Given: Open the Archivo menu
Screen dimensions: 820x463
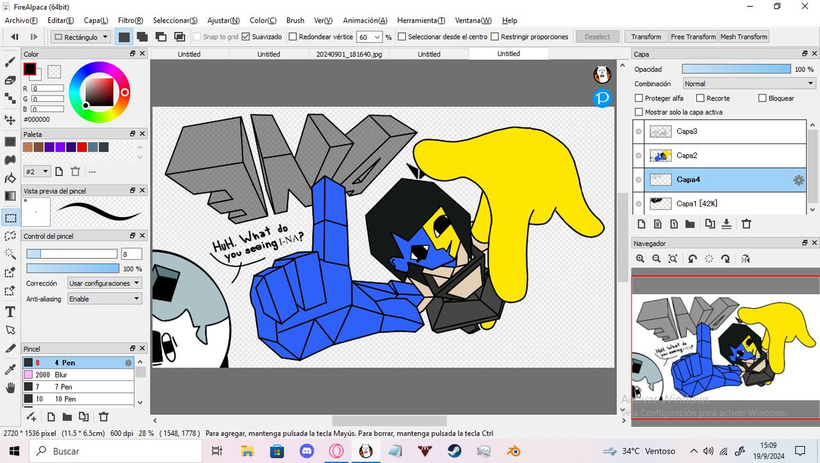Looking at the screenshot, I should coord(20,20).
